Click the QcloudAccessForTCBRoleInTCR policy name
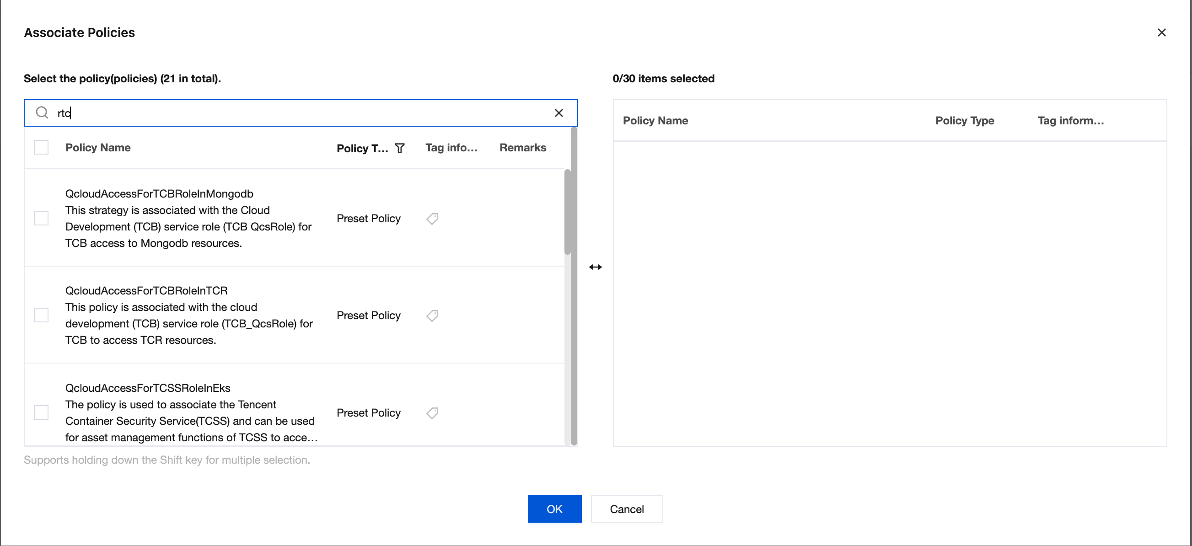 [146, 290]
